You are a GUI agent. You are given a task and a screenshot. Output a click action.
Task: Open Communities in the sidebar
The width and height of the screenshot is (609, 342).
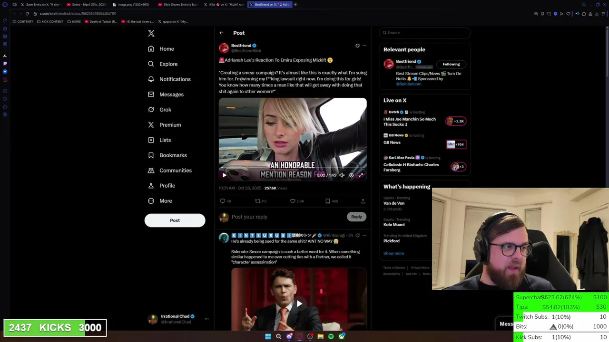click(169, 171)
